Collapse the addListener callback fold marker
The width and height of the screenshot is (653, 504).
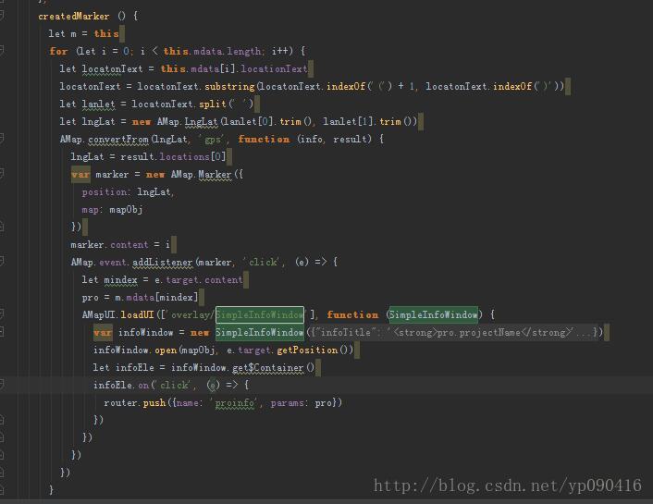click(x=2, y=262)
